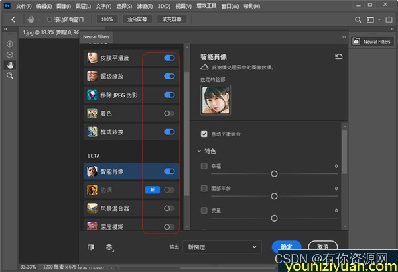This screenshot has width=398, height=272.
Task: Enable the 深度模糊 switch
Action: [169, 226]
